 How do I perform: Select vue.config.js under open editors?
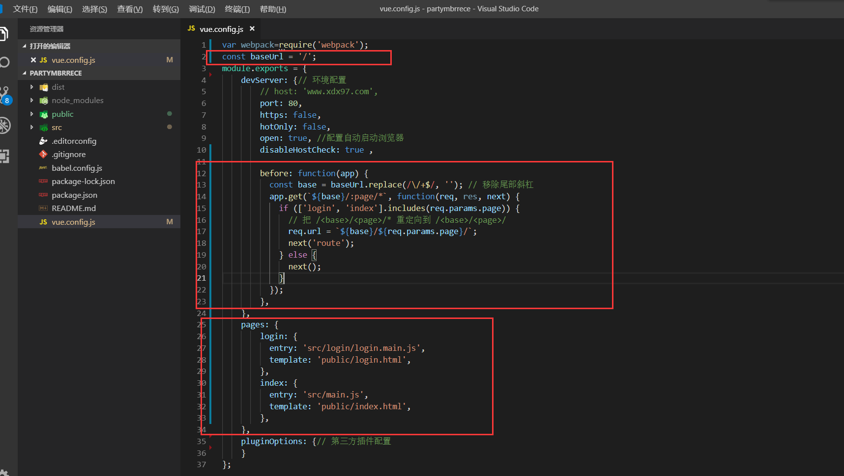tap(99, 60)
